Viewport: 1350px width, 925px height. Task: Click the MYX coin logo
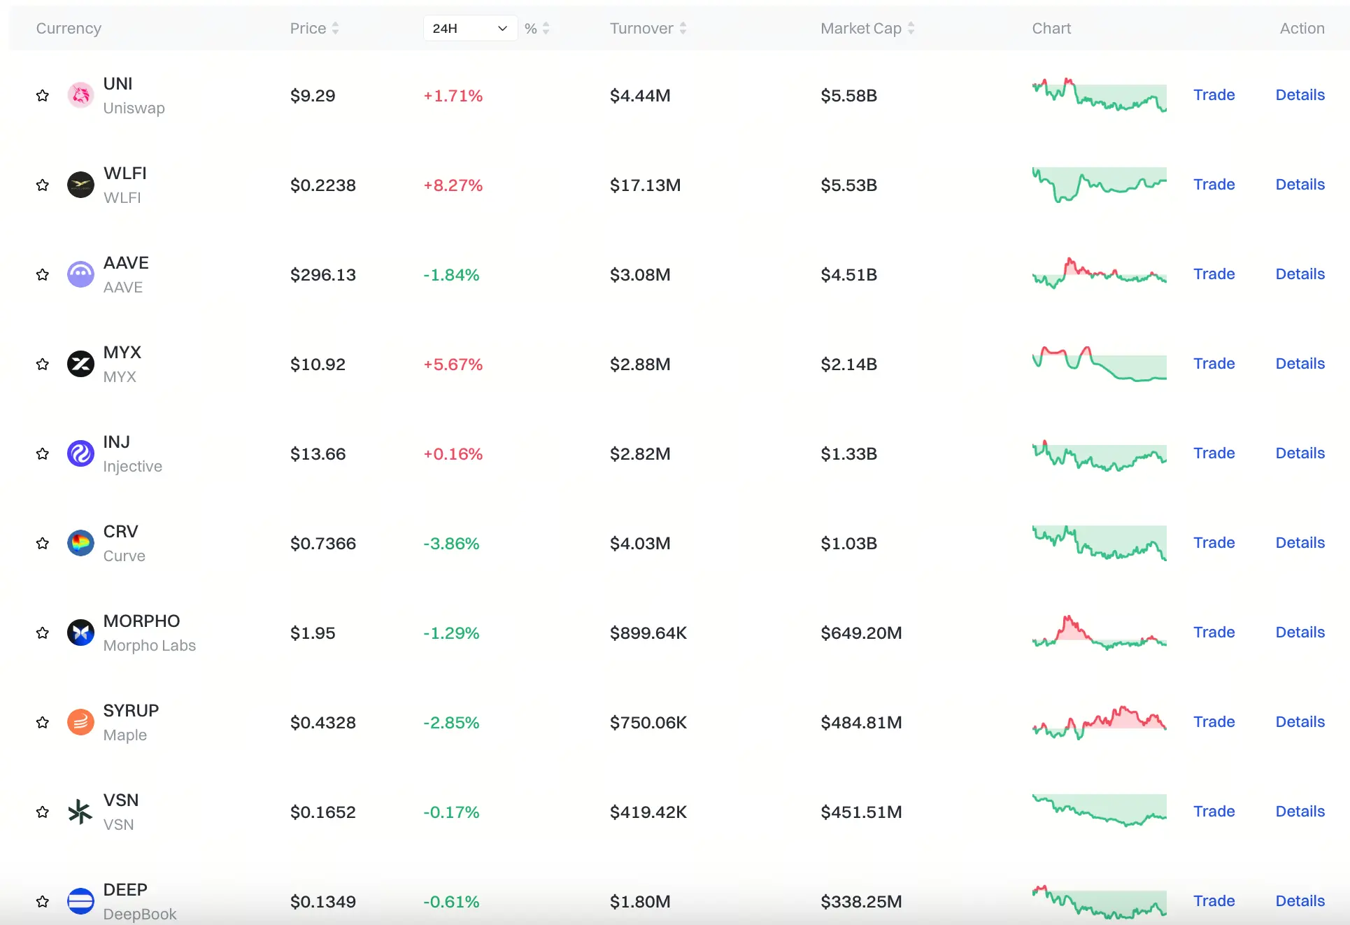tap(80, 364)
